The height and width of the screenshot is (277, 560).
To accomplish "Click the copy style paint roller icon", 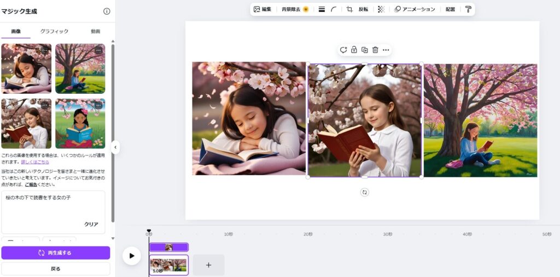I will coord(468,9).
